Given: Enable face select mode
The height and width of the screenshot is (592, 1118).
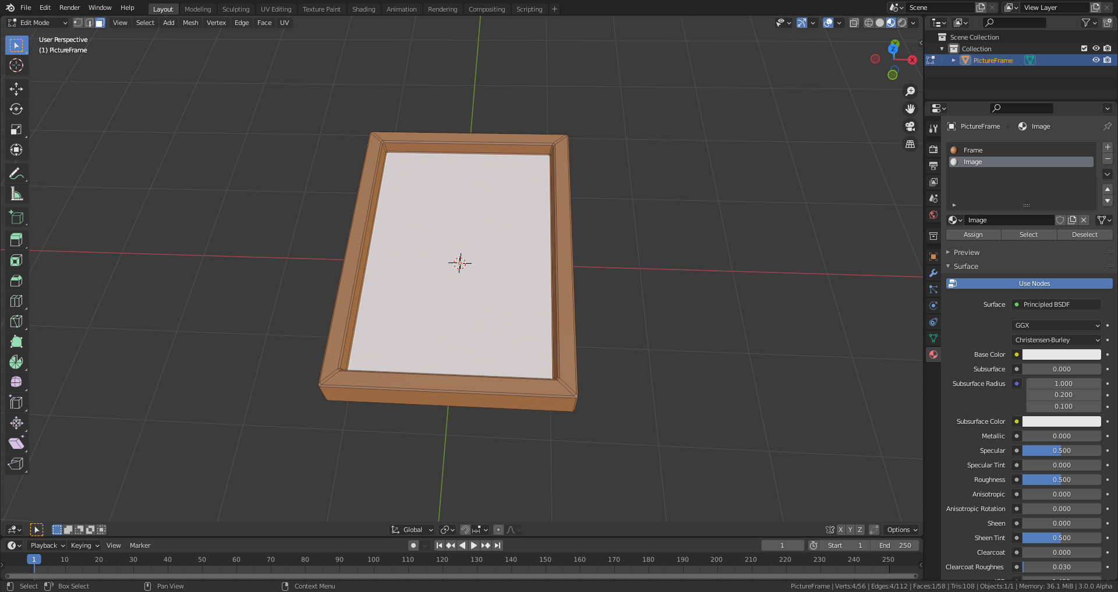Looking at the screenshot, I should [x=100, y=23].
